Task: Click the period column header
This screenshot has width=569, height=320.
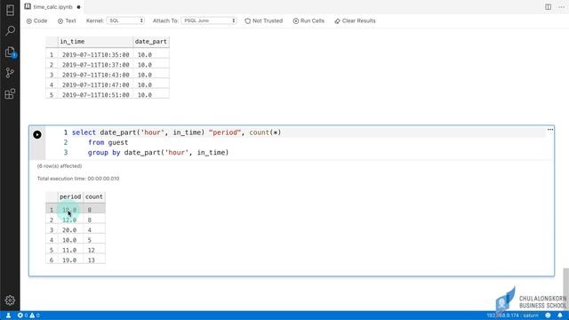Action: pyautogui.click(x=70, y=197)
